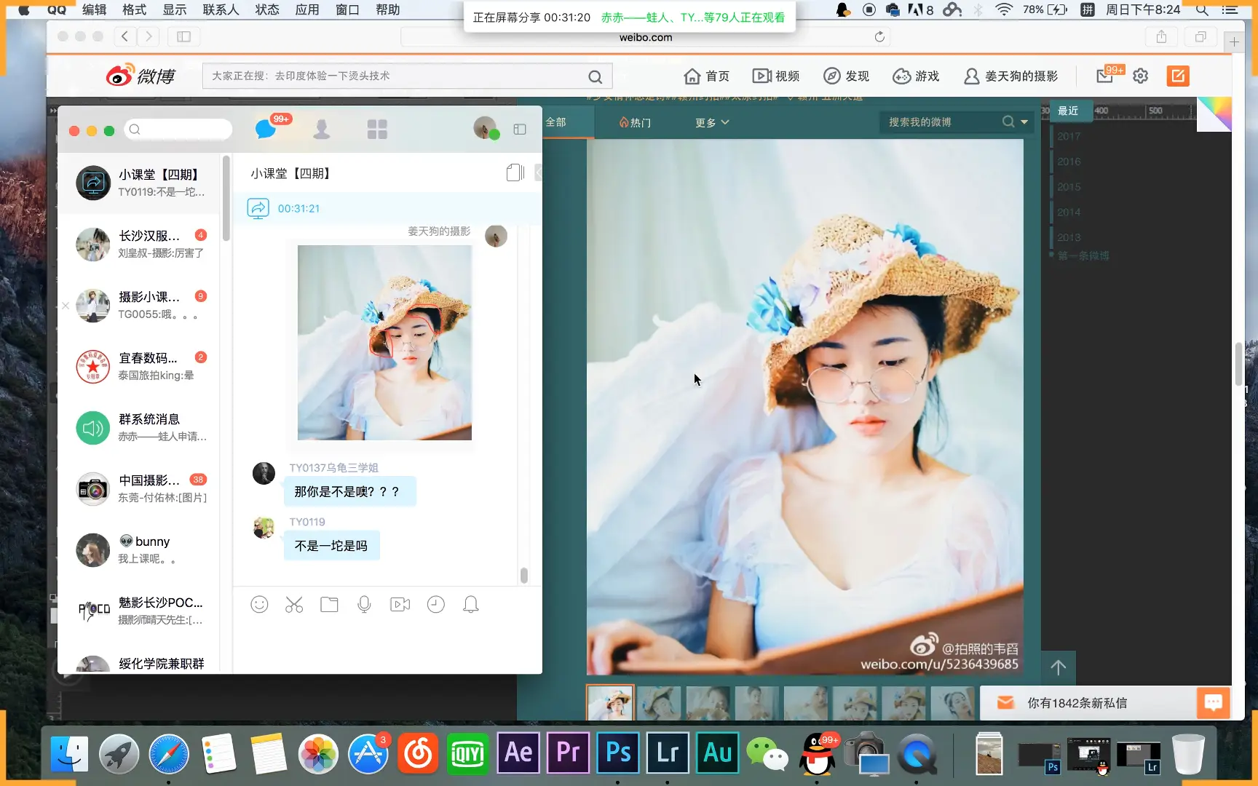Screen dimensions: 1258x786
Task: Open the 视频 link on Weibo
Action: pyautogui.click(x=776, y=76)
